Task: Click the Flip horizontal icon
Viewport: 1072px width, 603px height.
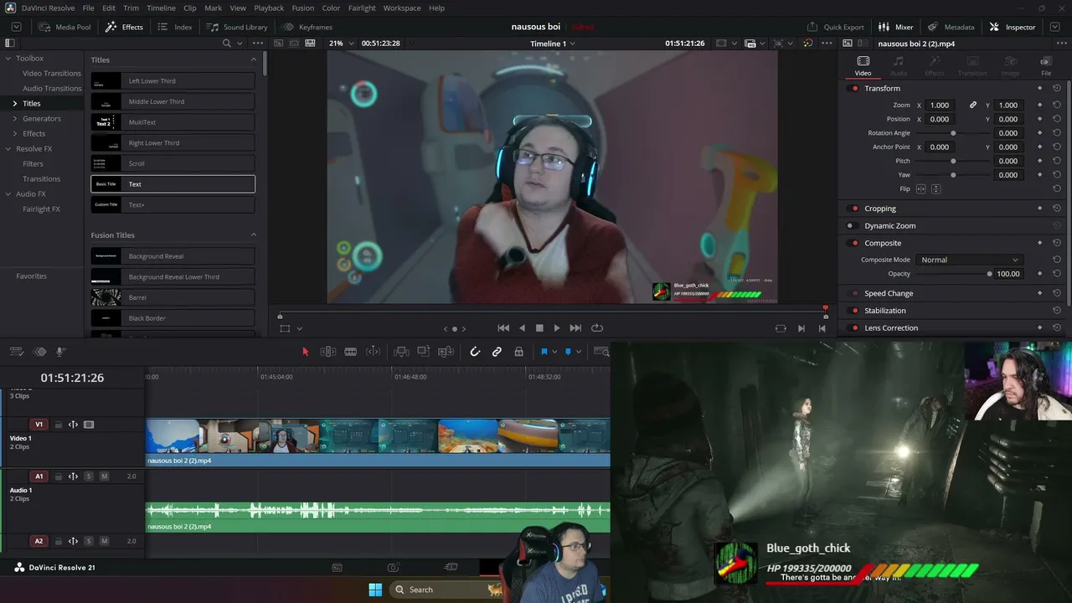Action: [921, 189]
